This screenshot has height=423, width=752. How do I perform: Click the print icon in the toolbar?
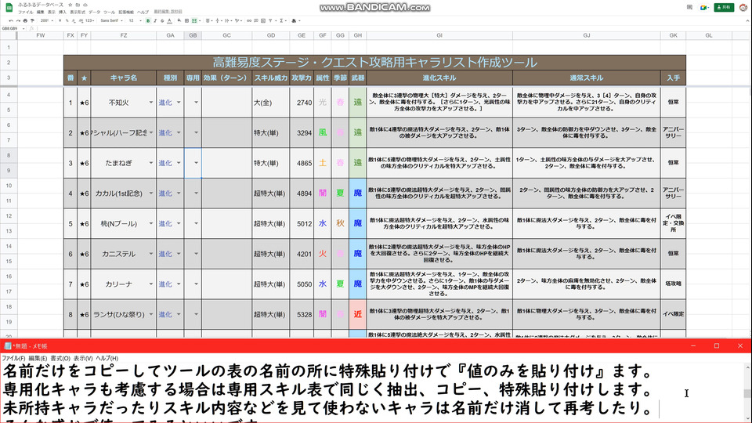coord(25,20)
